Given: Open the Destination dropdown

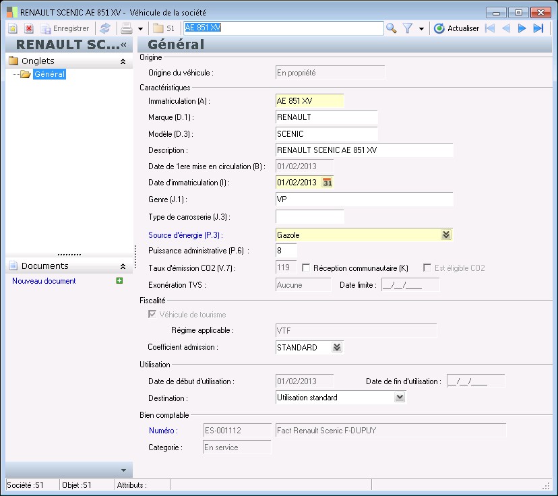Looking at the screenshot, I should click(x=400, y=397).
